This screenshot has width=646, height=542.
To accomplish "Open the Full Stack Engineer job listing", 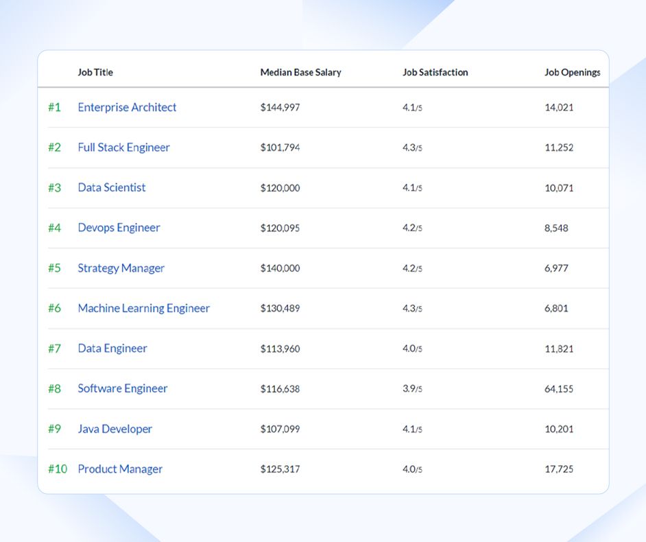I will pyautogui.click(x=123, y=148).
